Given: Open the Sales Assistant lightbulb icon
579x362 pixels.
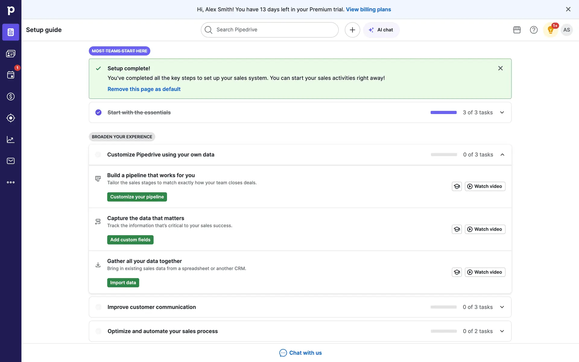Looking at the screenshot, I should [x=550, y=30].
